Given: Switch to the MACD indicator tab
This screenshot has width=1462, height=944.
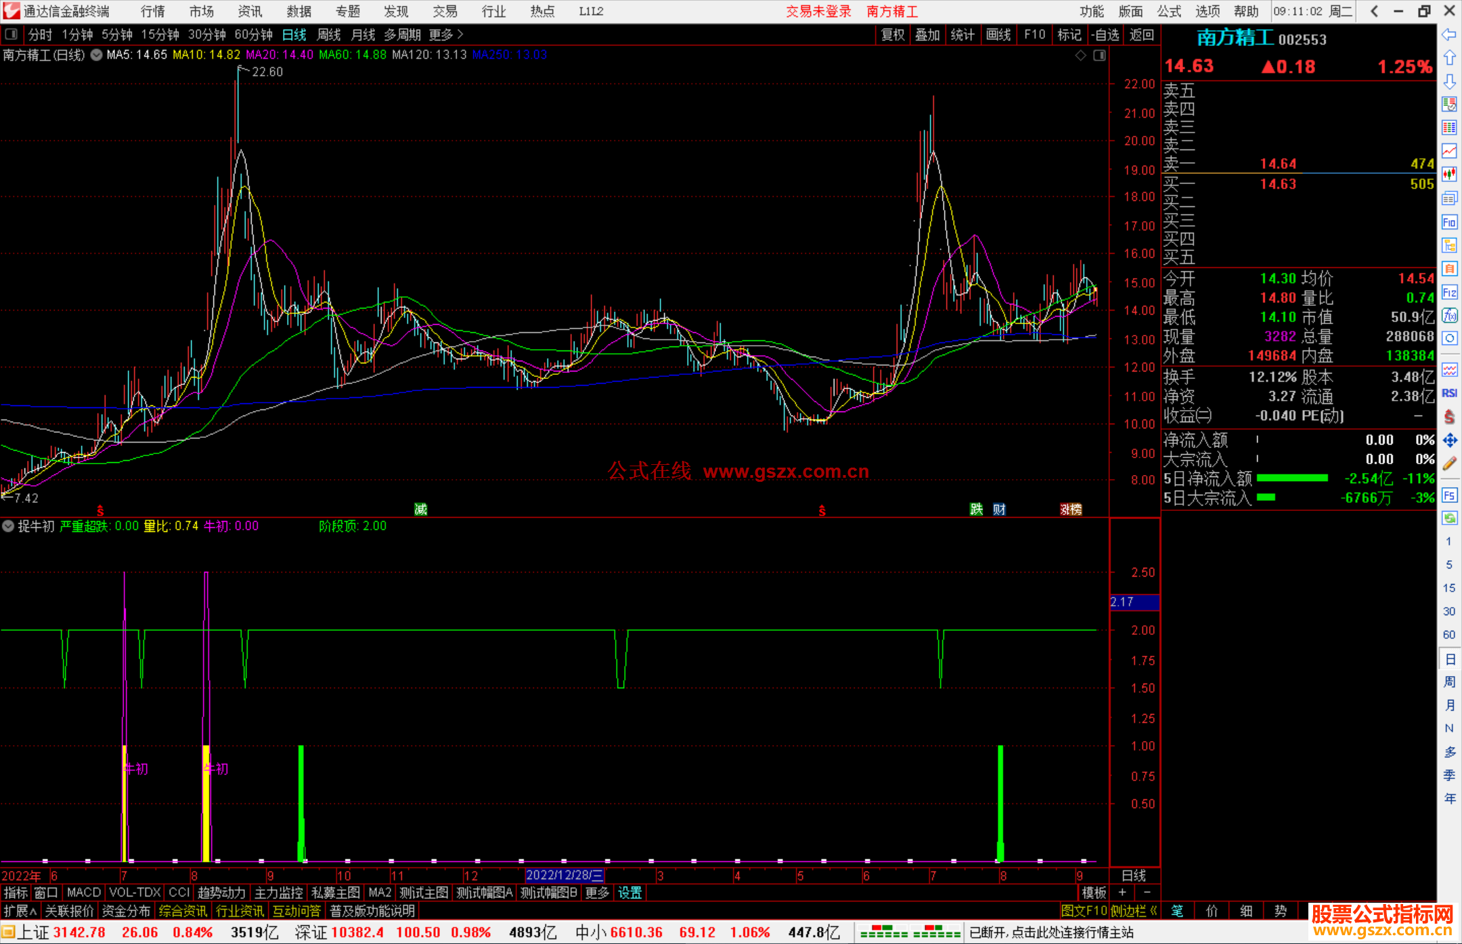Looking at the screenshot, I should (x=84, y=893).
